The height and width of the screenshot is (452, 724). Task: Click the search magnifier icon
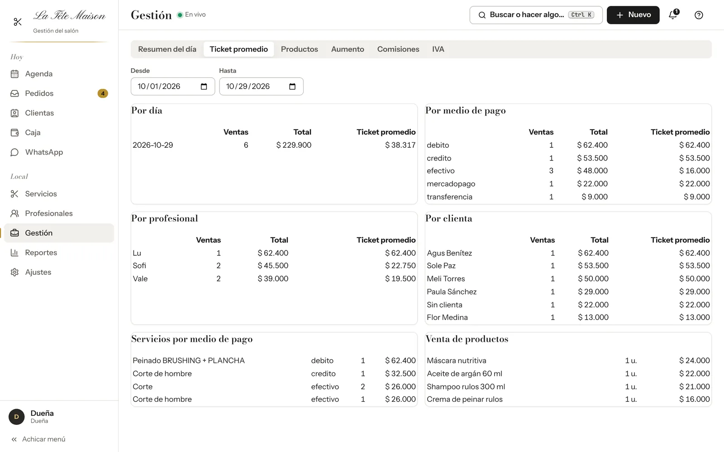coord(482,15)
